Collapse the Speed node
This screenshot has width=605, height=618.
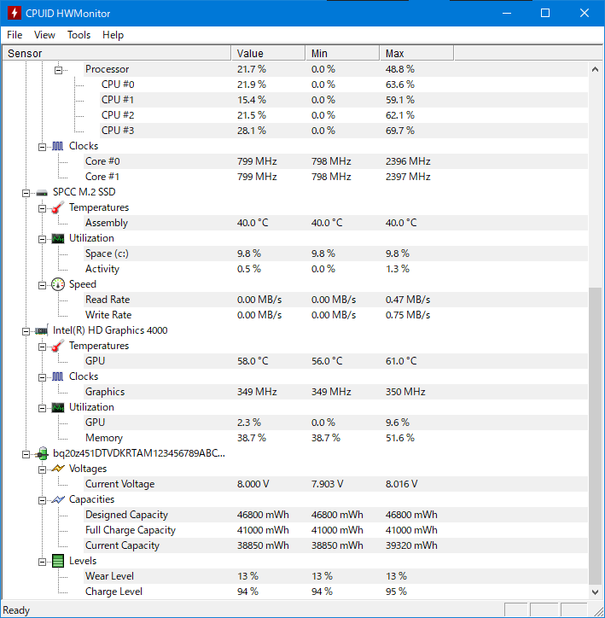[x=42, y=285]
